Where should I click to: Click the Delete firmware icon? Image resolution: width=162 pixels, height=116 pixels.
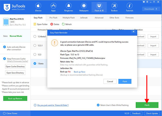tap(52, 24)
